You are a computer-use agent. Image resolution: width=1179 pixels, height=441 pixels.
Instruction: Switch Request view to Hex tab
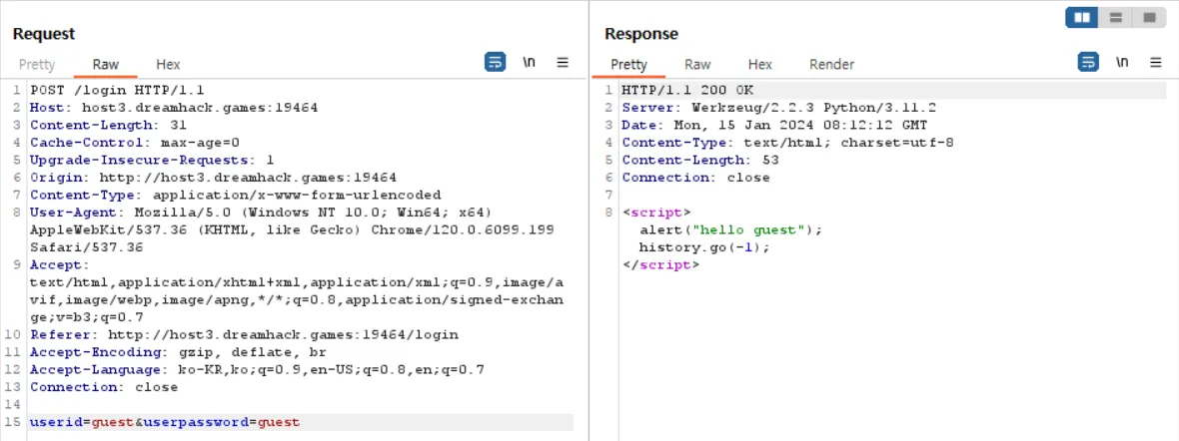click(x=168, y=65)
